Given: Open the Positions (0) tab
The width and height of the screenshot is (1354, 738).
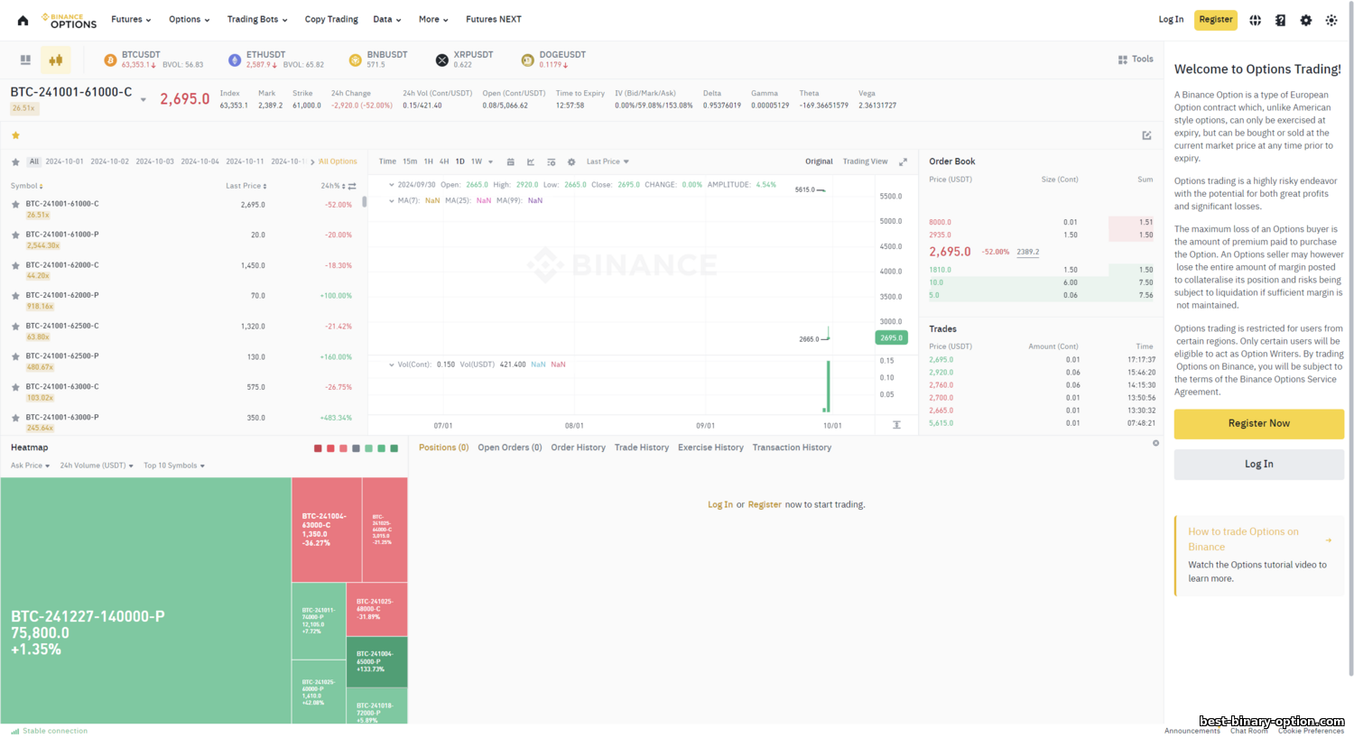Looking at the screenshot, I should point(443,447).
